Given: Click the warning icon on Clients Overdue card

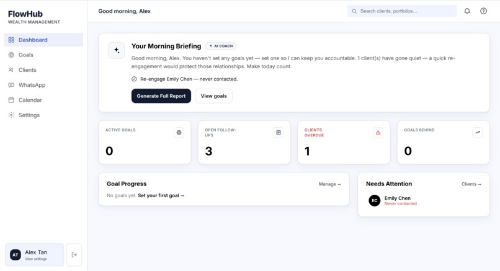Looking at the screenshot, I should [x=378, y=132].
